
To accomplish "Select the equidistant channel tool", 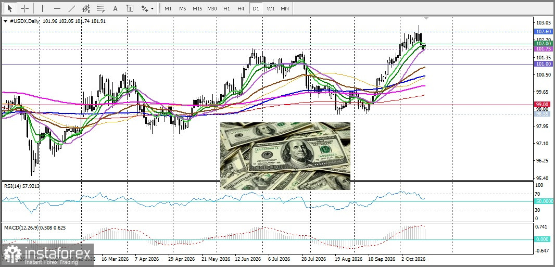I will (86, 8).
